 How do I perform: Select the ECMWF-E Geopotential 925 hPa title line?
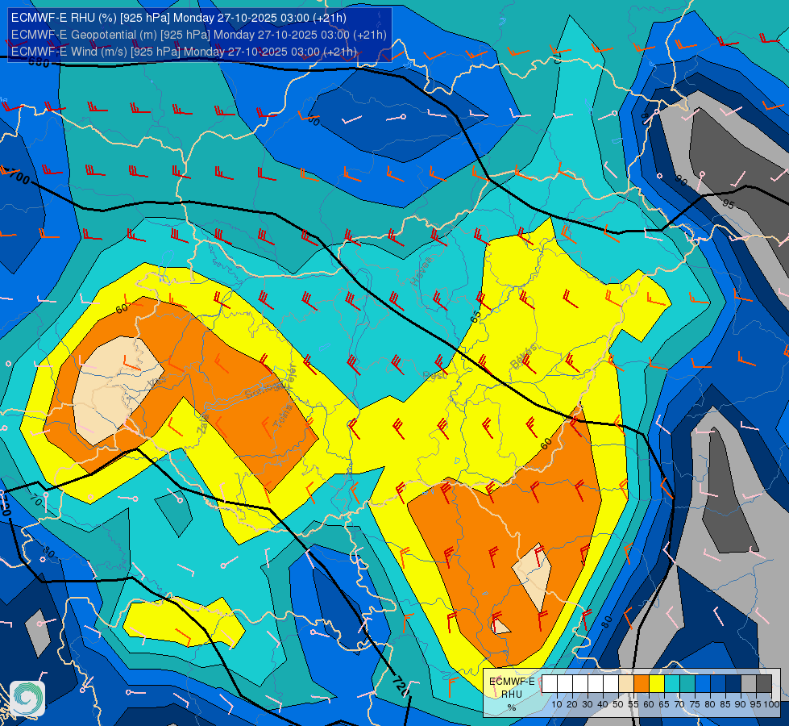coord(199,35)
